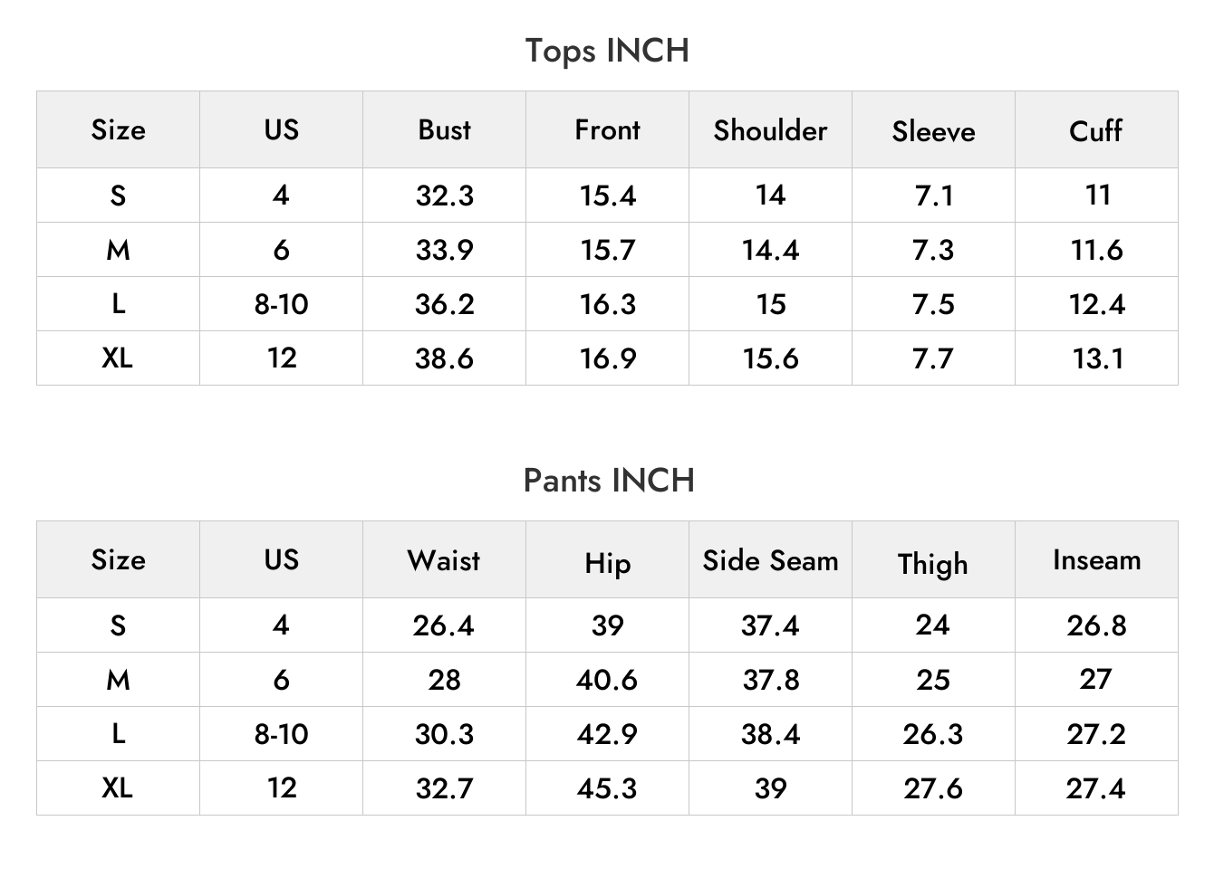Click the Pants INCH title

[609, 481]
